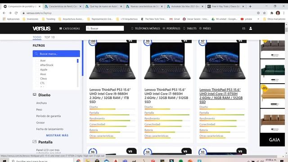Click Pantalla bar of i7-9750H laptop
Viewport: 288px width, 162px height.
pos(222,115)
